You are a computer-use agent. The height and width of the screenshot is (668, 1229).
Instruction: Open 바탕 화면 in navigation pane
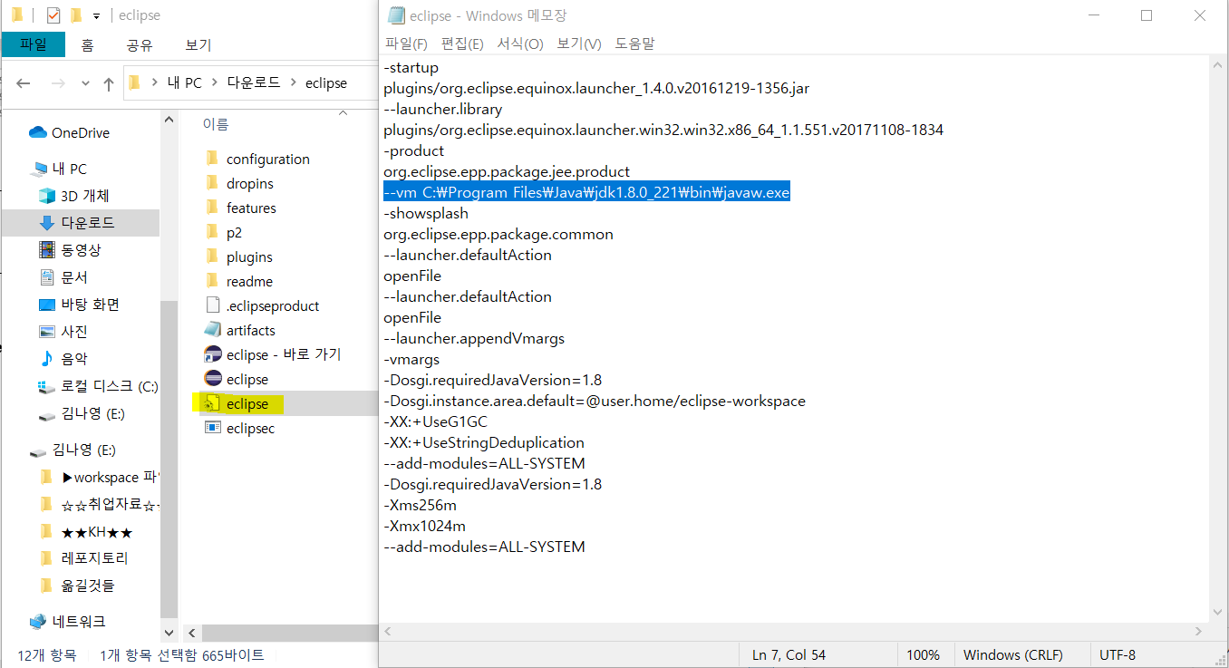(x=90, y=305)
